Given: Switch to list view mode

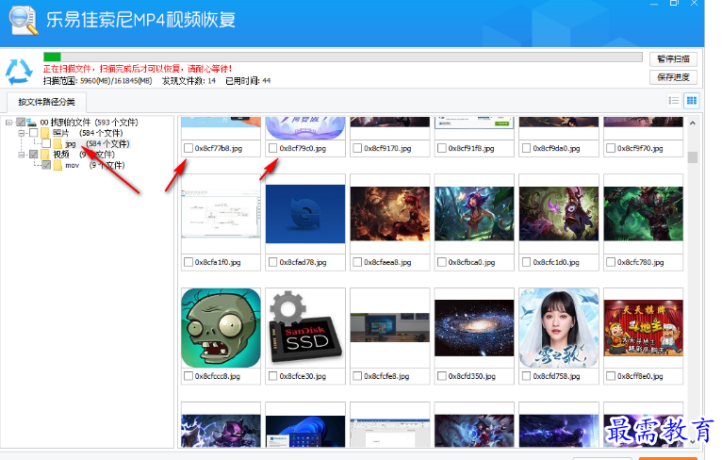Looking at the screenshot, I should [x=674, y=100].
